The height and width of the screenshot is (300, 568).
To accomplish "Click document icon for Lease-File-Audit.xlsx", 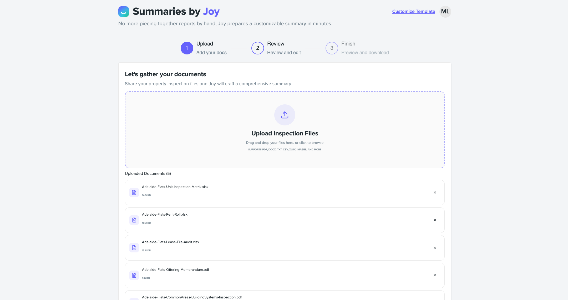I will pyautogui.click(x=134, y=248).
